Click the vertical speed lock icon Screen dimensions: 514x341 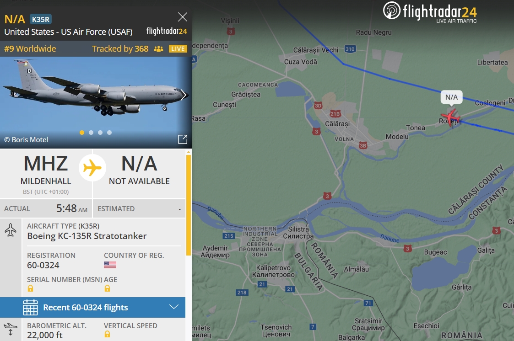[x=107, y=334]
